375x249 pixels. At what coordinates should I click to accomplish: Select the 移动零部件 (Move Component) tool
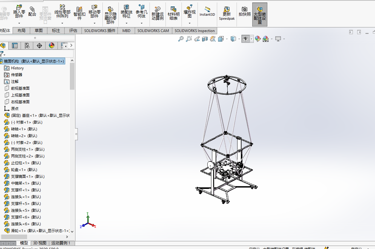tap(94, 11)
